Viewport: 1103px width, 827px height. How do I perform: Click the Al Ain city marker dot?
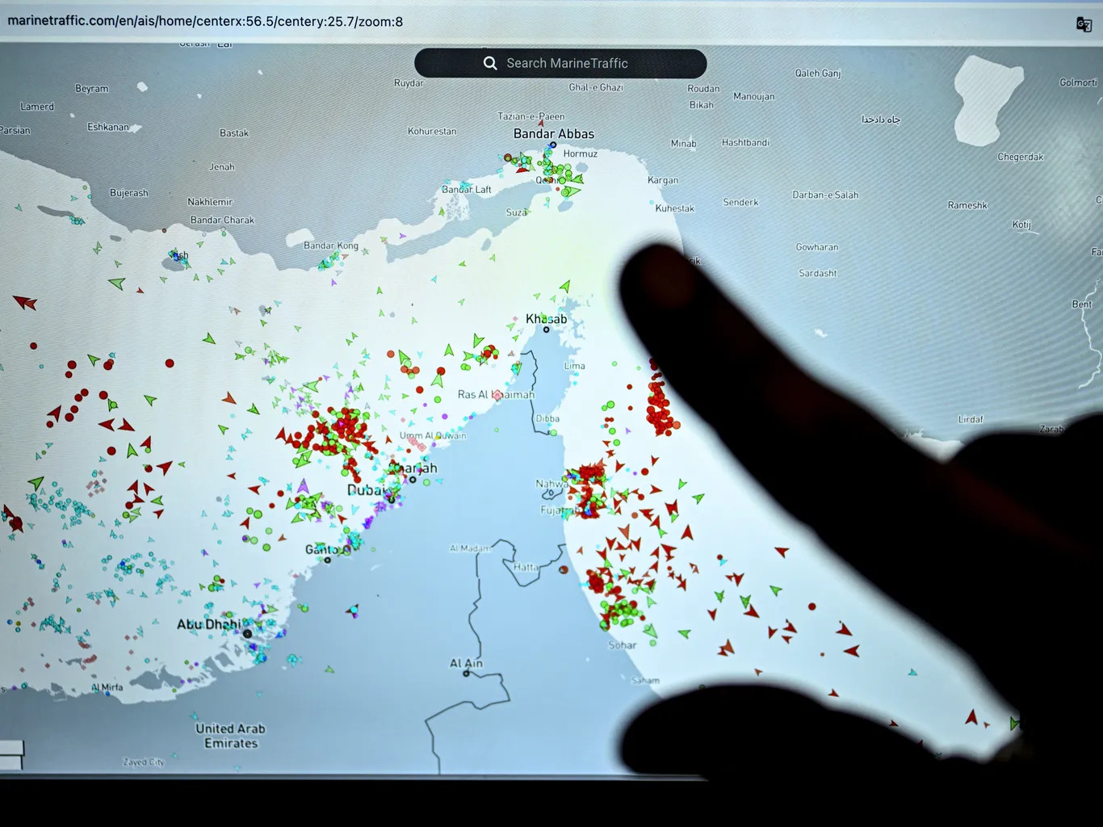pyautogui.click(x=466, y=673)
